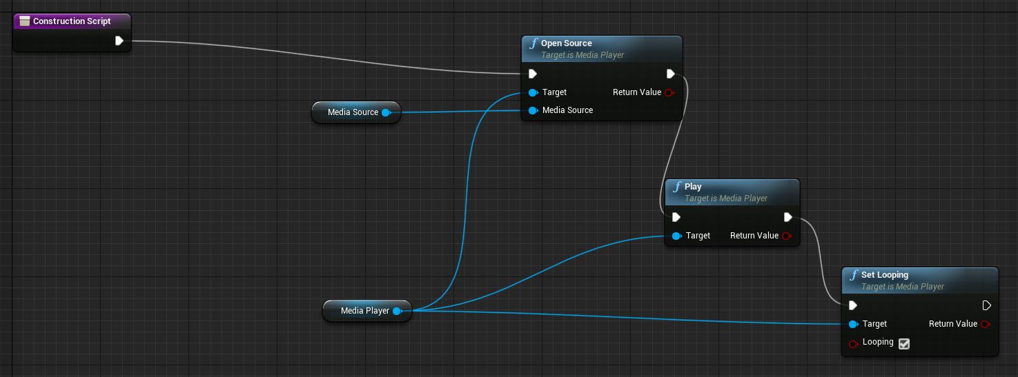
Task: Select the Set Looping node header
Action: pos(920,281)
